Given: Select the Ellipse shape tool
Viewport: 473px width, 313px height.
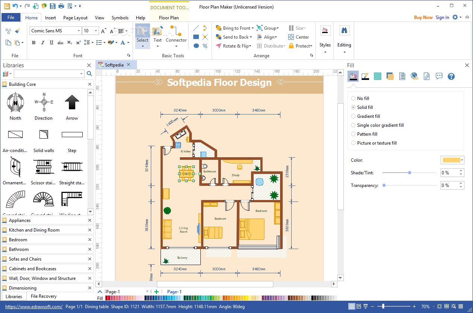Looking at the screenshot, I should tap(196, 46).
